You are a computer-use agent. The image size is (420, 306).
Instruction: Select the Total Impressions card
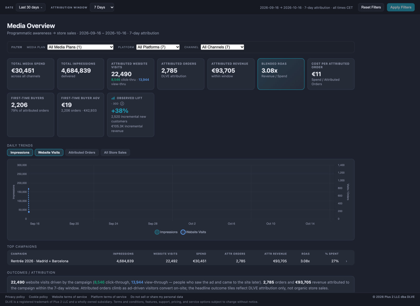(81, 74)
